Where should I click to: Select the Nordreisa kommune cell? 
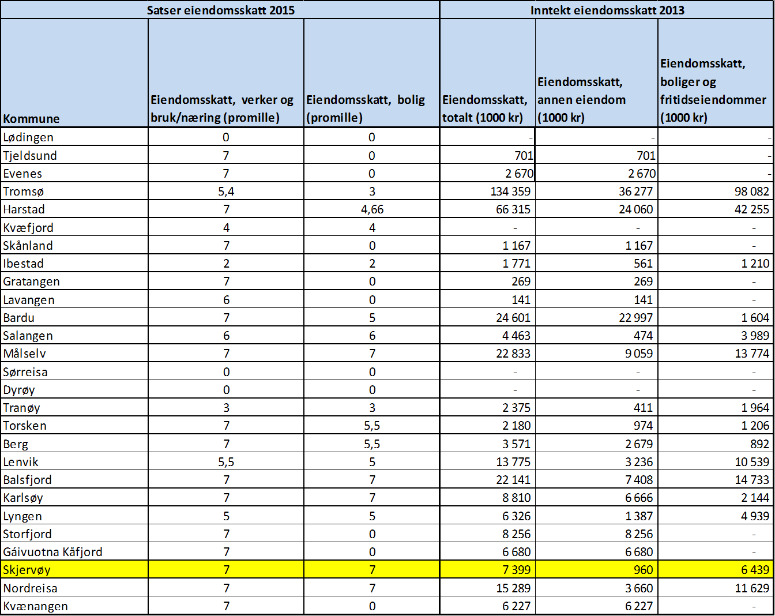pos(74,588)
